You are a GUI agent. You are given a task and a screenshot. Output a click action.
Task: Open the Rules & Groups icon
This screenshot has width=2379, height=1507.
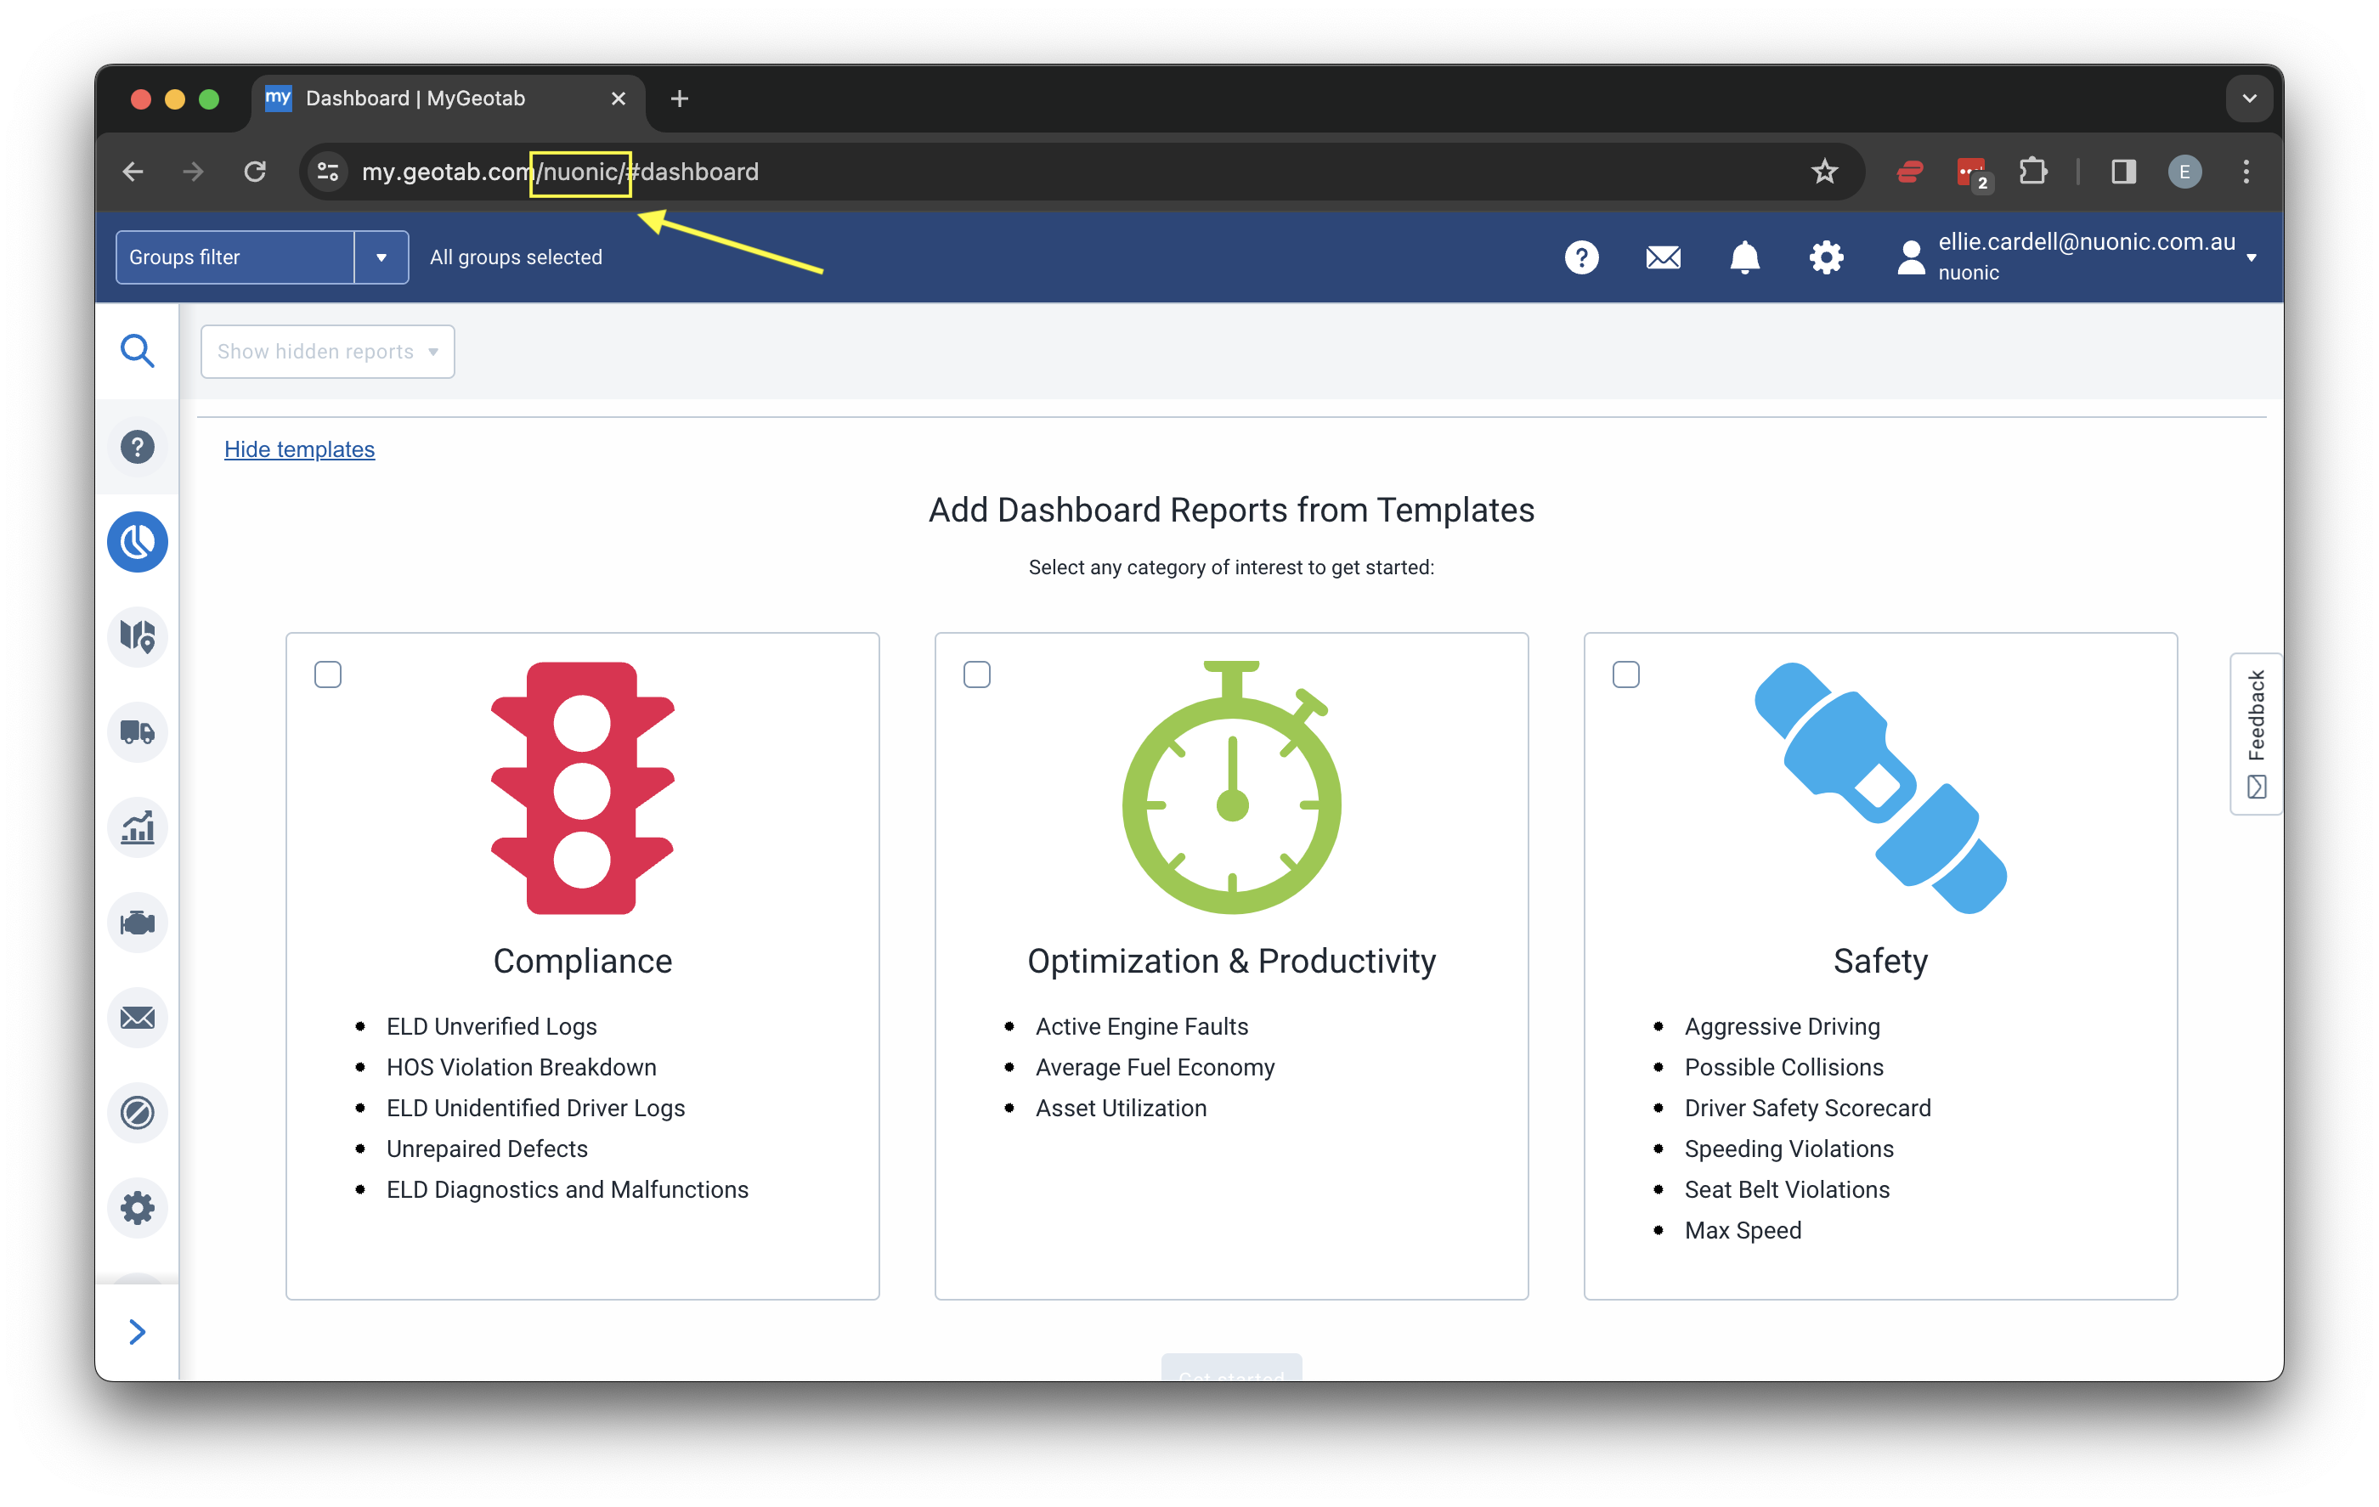pos(138,1113)
